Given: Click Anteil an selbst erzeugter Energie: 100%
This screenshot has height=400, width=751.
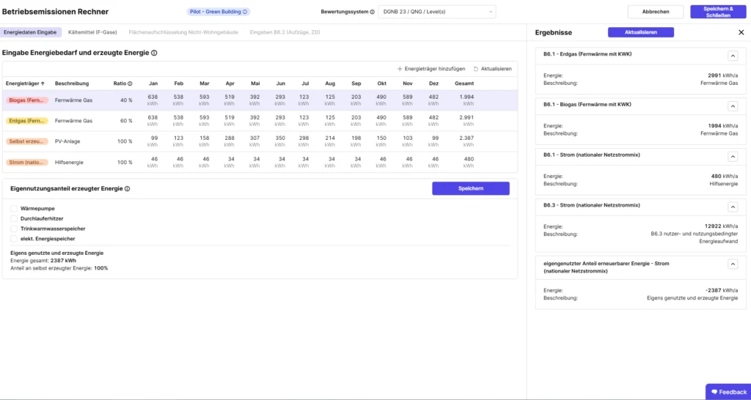Looking at the screenshot, I should click(x=59, y=268).
